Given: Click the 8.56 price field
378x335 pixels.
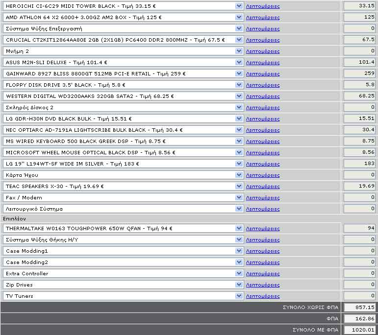Looking at the screenshot, I should point(359,152).
